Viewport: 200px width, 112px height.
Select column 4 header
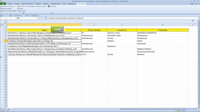[162, 25]
